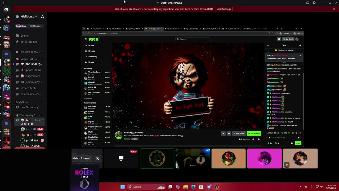Toggle notifications bell for chucky_borrows
Screen dimensions: 339x191
[223, 133]
